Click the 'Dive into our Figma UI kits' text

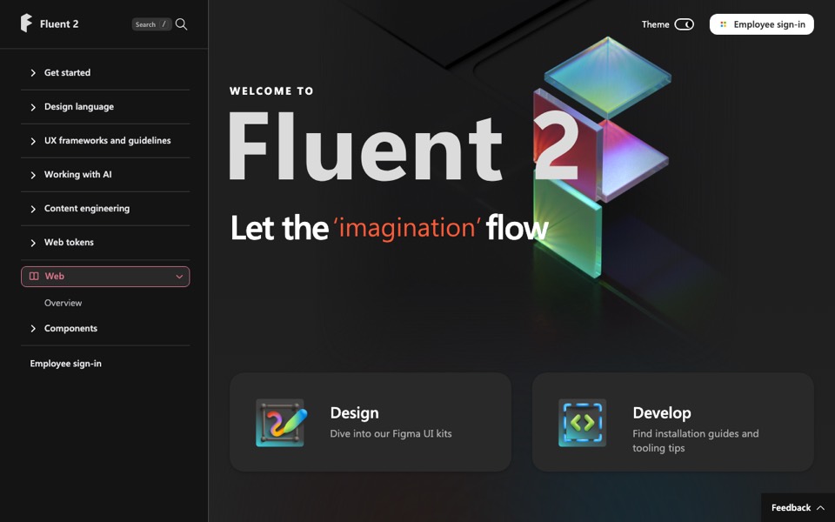391,433
